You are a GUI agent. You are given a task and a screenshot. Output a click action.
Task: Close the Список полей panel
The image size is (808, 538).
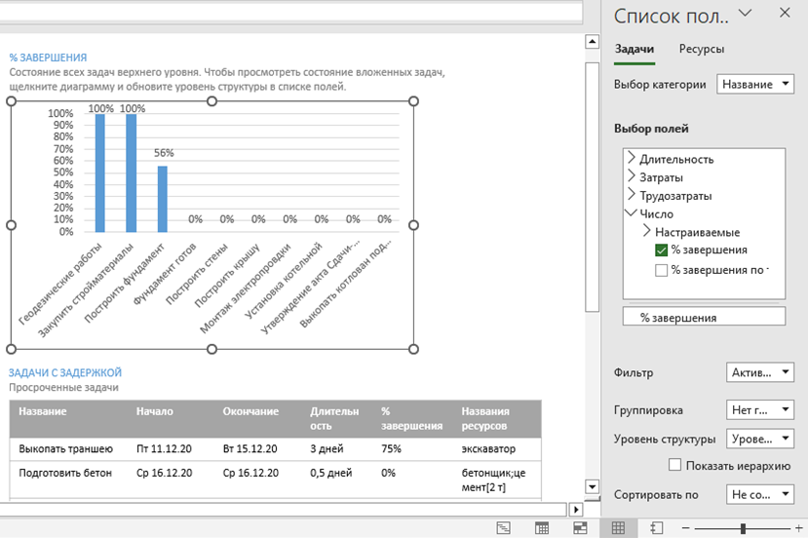click(x=785, y=13)
